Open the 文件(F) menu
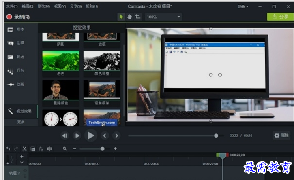The image size is (294, 180). click(x=12, y=6)
